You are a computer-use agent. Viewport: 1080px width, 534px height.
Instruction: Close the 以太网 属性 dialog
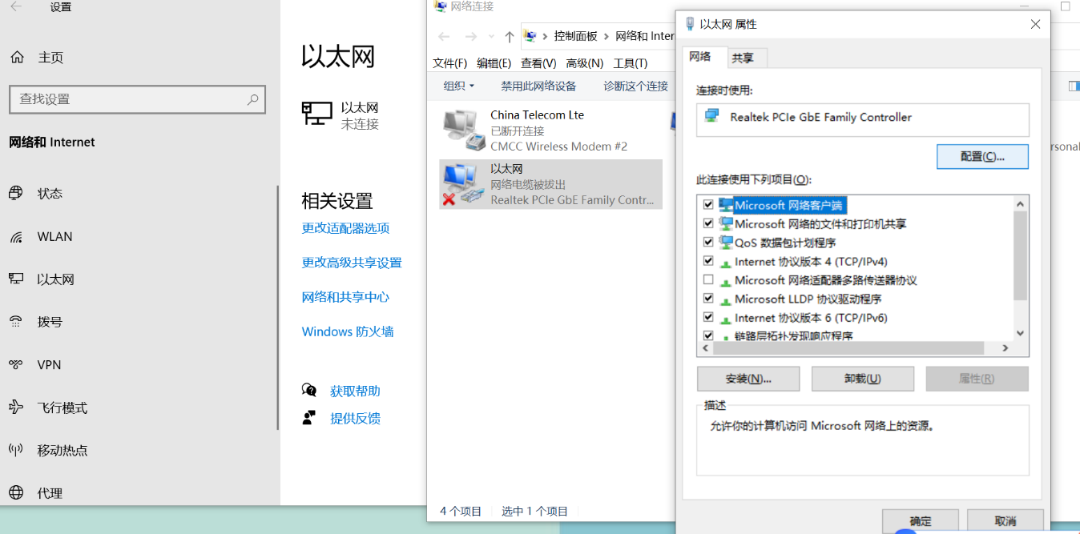1036,25
